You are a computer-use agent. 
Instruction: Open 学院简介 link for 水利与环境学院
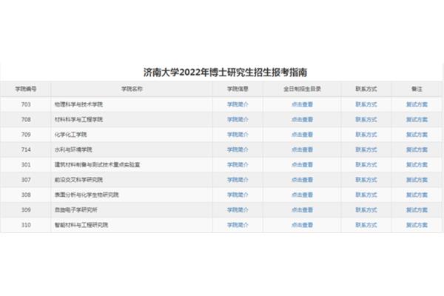[x=238, y=149]
